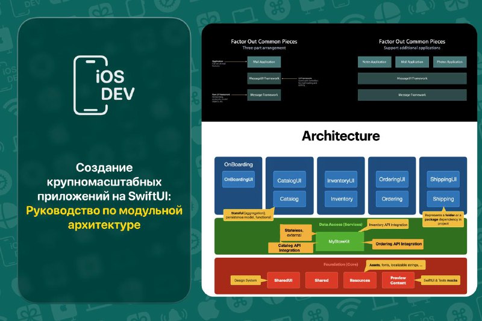The image size is (482, 321).
Task: Select the red Shared box
Action: (322, 281)
